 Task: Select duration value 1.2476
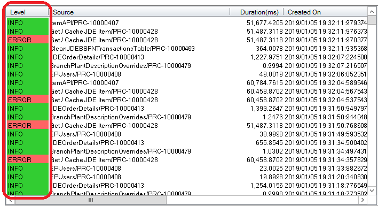tap(273, 117)
